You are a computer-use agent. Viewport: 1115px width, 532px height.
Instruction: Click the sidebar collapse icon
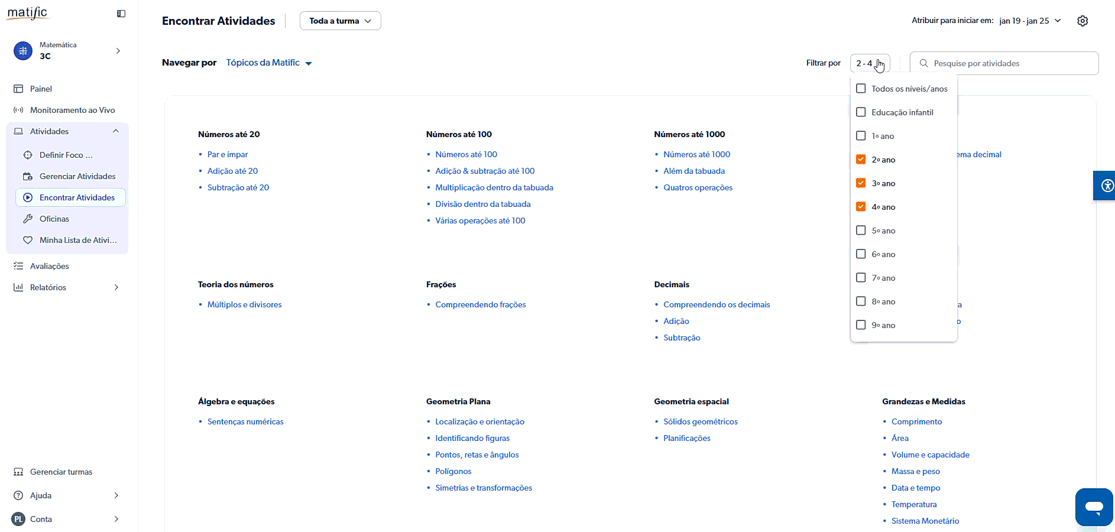(x=121, y=14)
